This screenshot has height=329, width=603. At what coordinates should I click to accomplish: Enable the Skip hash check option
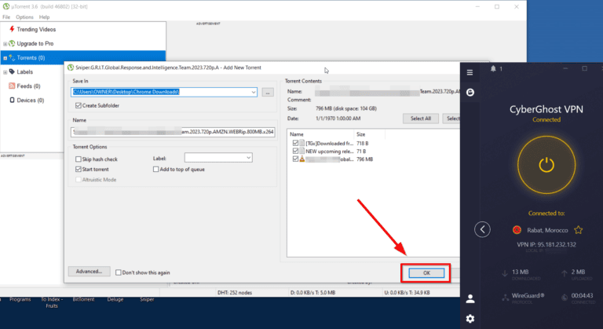77,158
